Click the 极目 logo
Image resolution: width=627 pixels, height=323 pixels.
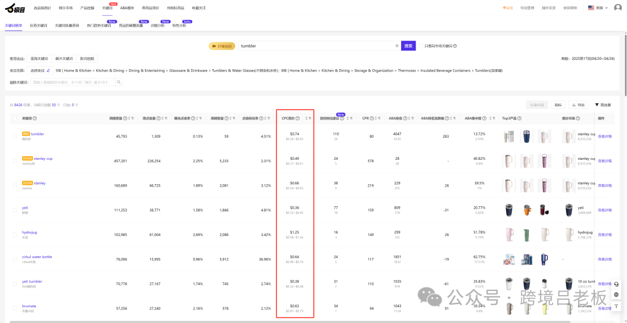[14, 7]
